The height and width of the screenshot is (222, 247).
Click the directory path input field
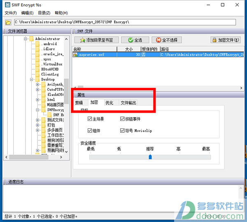tap(125, 22)
